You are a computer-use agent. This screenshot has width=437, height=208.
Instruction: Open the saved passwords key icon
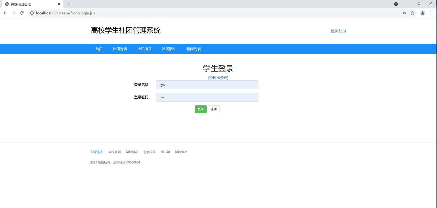tap(404, 13)
